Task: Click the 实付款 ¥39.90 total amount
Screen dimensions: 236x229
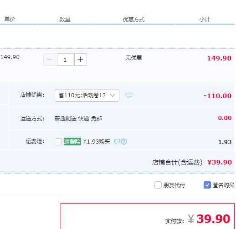Action: 209,219
